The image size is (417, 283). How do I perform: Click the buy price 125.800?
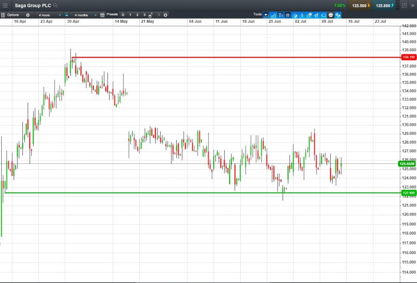click(x=384, y=5)
